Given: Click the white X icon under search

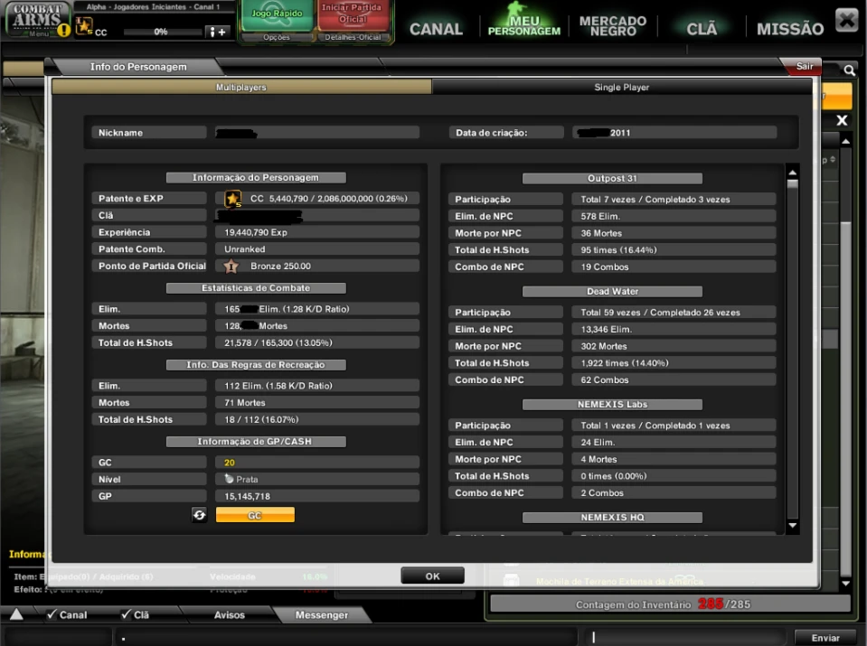Looking at the screenshot, I should 842,120.
